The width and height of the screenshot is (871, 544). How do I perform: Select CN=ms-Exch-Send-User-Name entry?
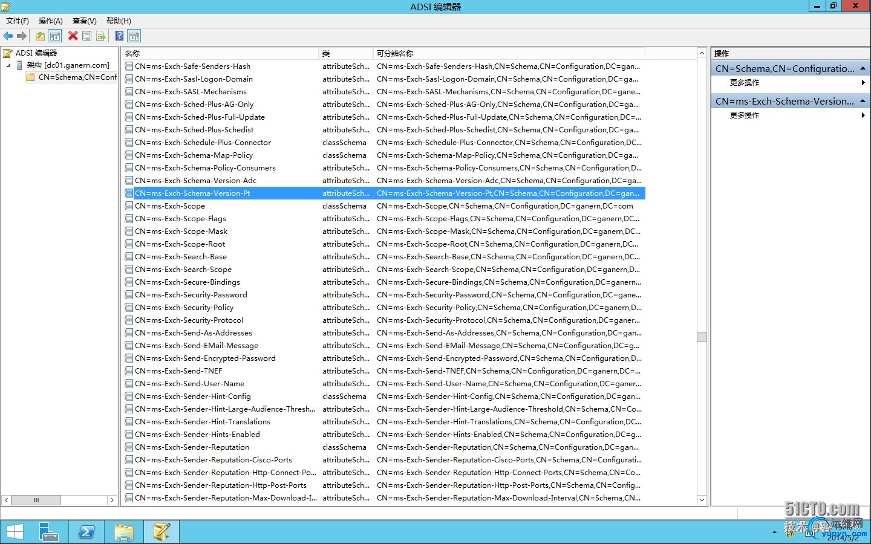[x=189, y=384]
